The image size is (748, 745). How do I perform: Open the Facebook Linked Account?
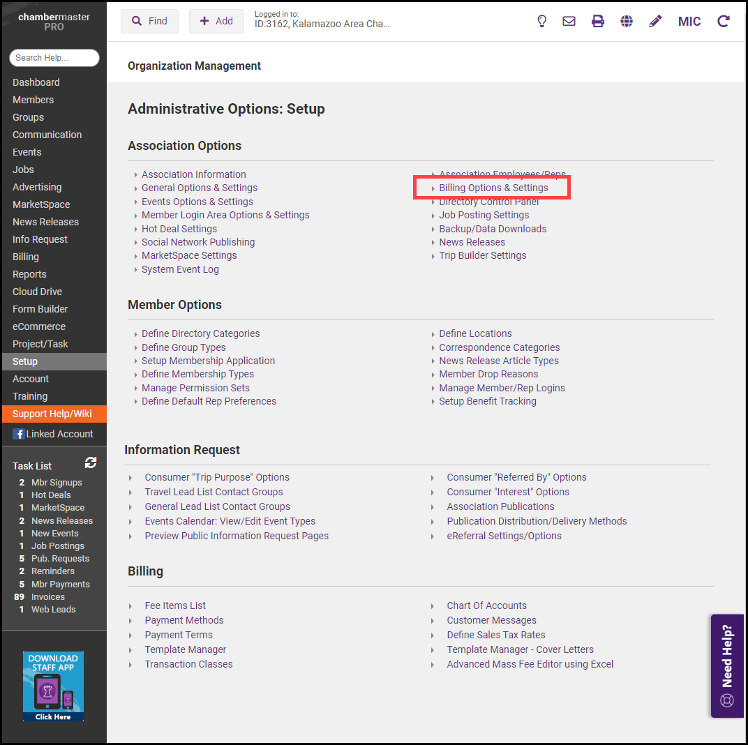[53, 434]
